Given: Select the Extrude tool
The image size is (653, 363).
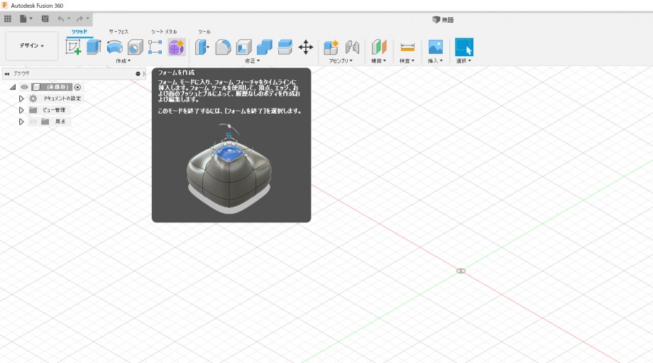Looking at the screenshot, I should point(94,47).
